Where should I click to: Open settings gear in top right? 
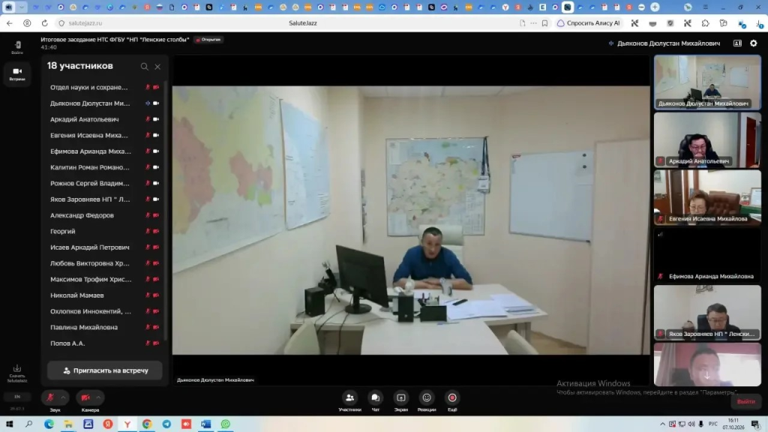point(753,43)
